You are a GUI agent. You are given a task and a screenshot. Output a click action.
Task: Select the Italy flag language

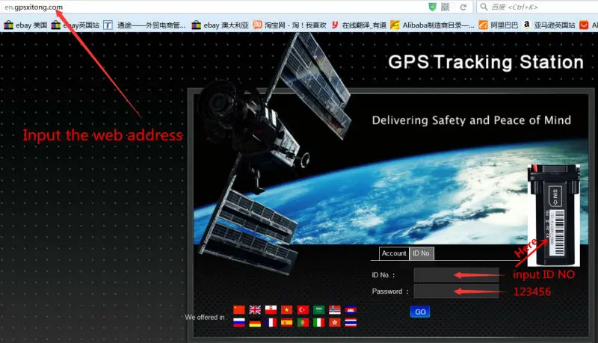[x=318, y=322]
